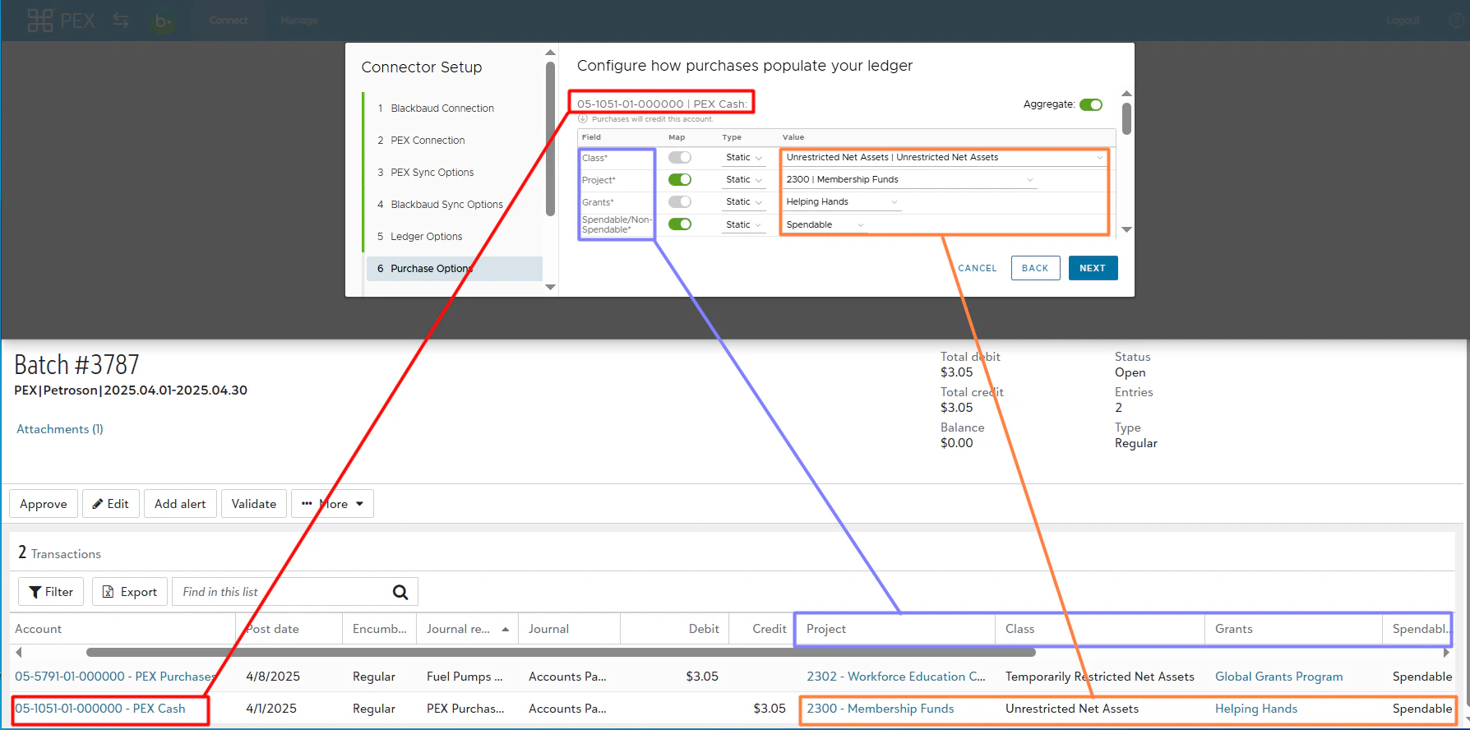
Task: Open the More actions dropdown
Action: 333,504
